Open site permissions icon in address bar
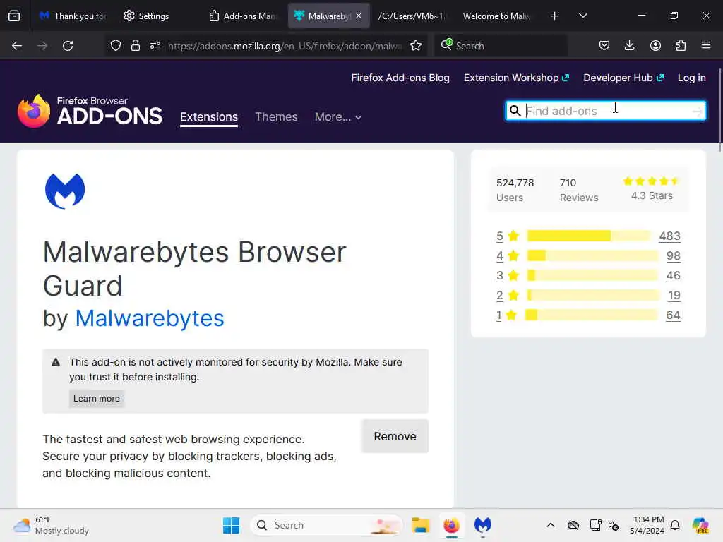The height and width of the screenshot is (542, 723). click(x=155, y=46)
